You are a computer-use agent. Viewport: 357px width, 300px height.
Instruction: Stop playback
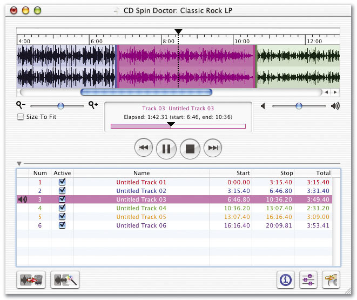pyautogui.click(x=190, y=149)
